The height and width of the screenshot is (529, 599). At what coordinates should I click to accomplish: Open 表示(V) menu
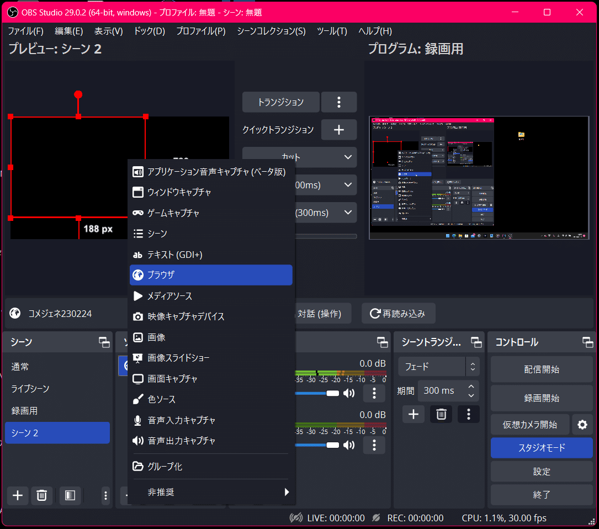(x=109, y=31)
